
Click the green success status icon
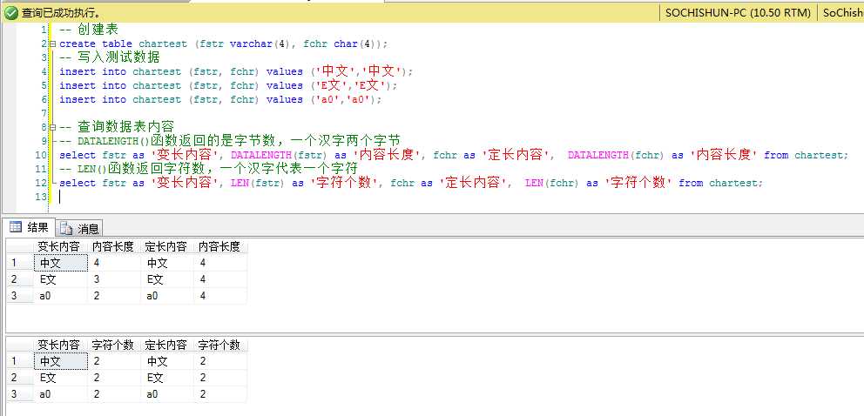10,13
